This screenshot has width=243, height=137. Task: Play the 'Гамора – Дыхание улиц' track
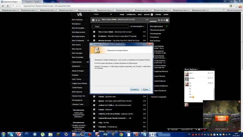[94, 97]
